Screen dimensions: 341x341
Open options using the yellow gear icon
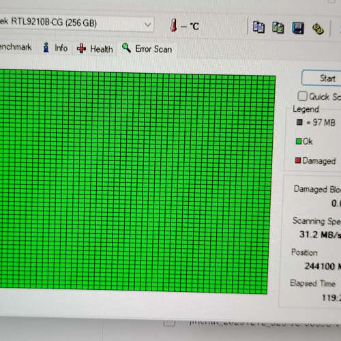(x=318, y=29)
